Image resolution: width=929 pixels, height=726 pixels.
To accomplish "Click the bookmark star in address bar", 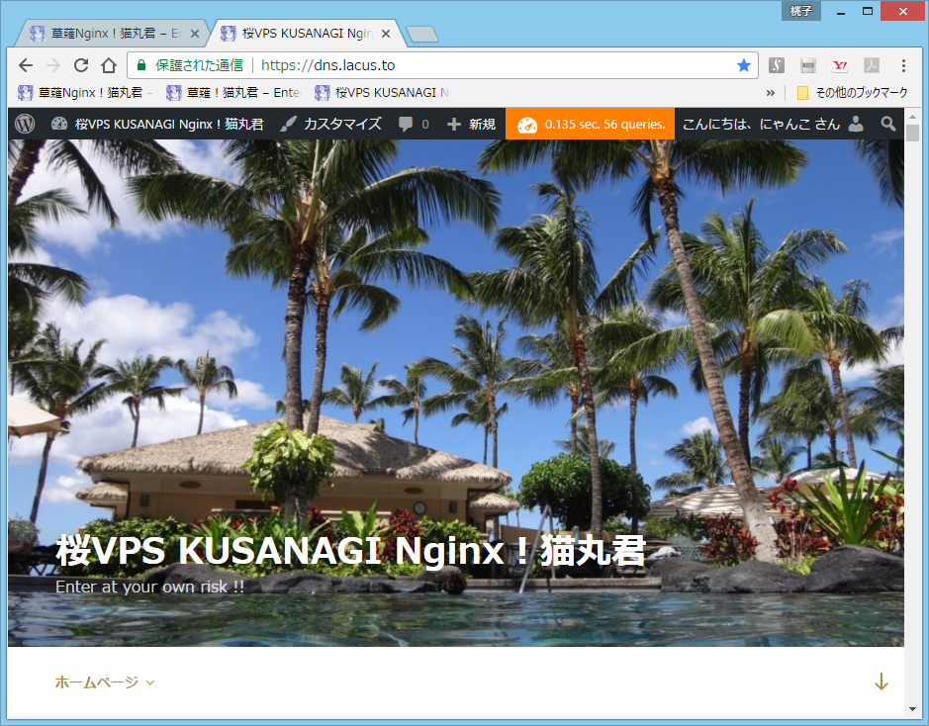I will coord(743,65).
